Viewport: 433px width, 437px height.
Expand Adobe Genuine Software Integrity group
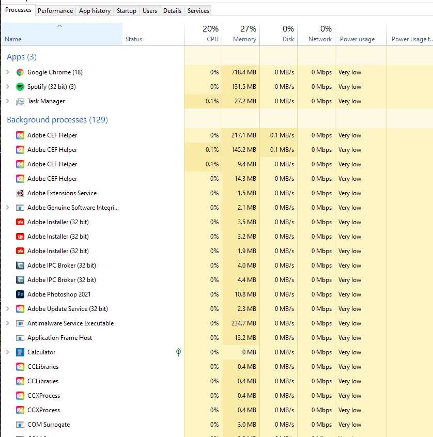(x=8, y=208)
